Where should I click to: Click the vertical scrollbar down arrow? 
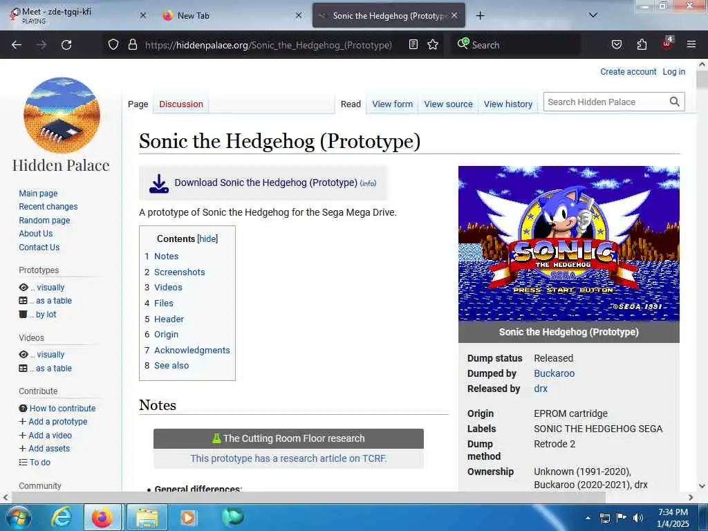coord(702,486)
